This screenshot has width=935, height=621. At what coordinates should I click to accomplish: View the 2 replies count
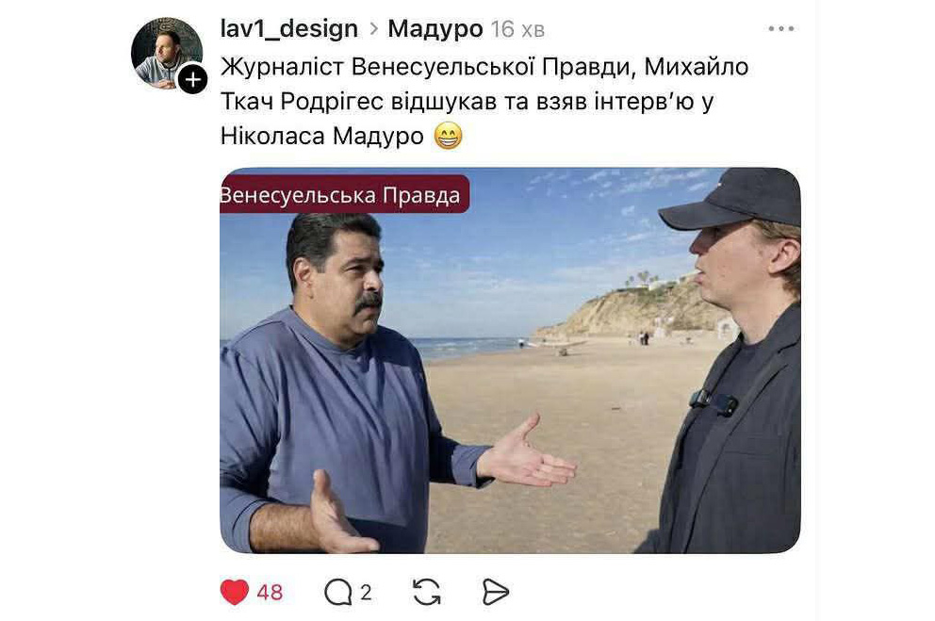click(x=366, y=593)
